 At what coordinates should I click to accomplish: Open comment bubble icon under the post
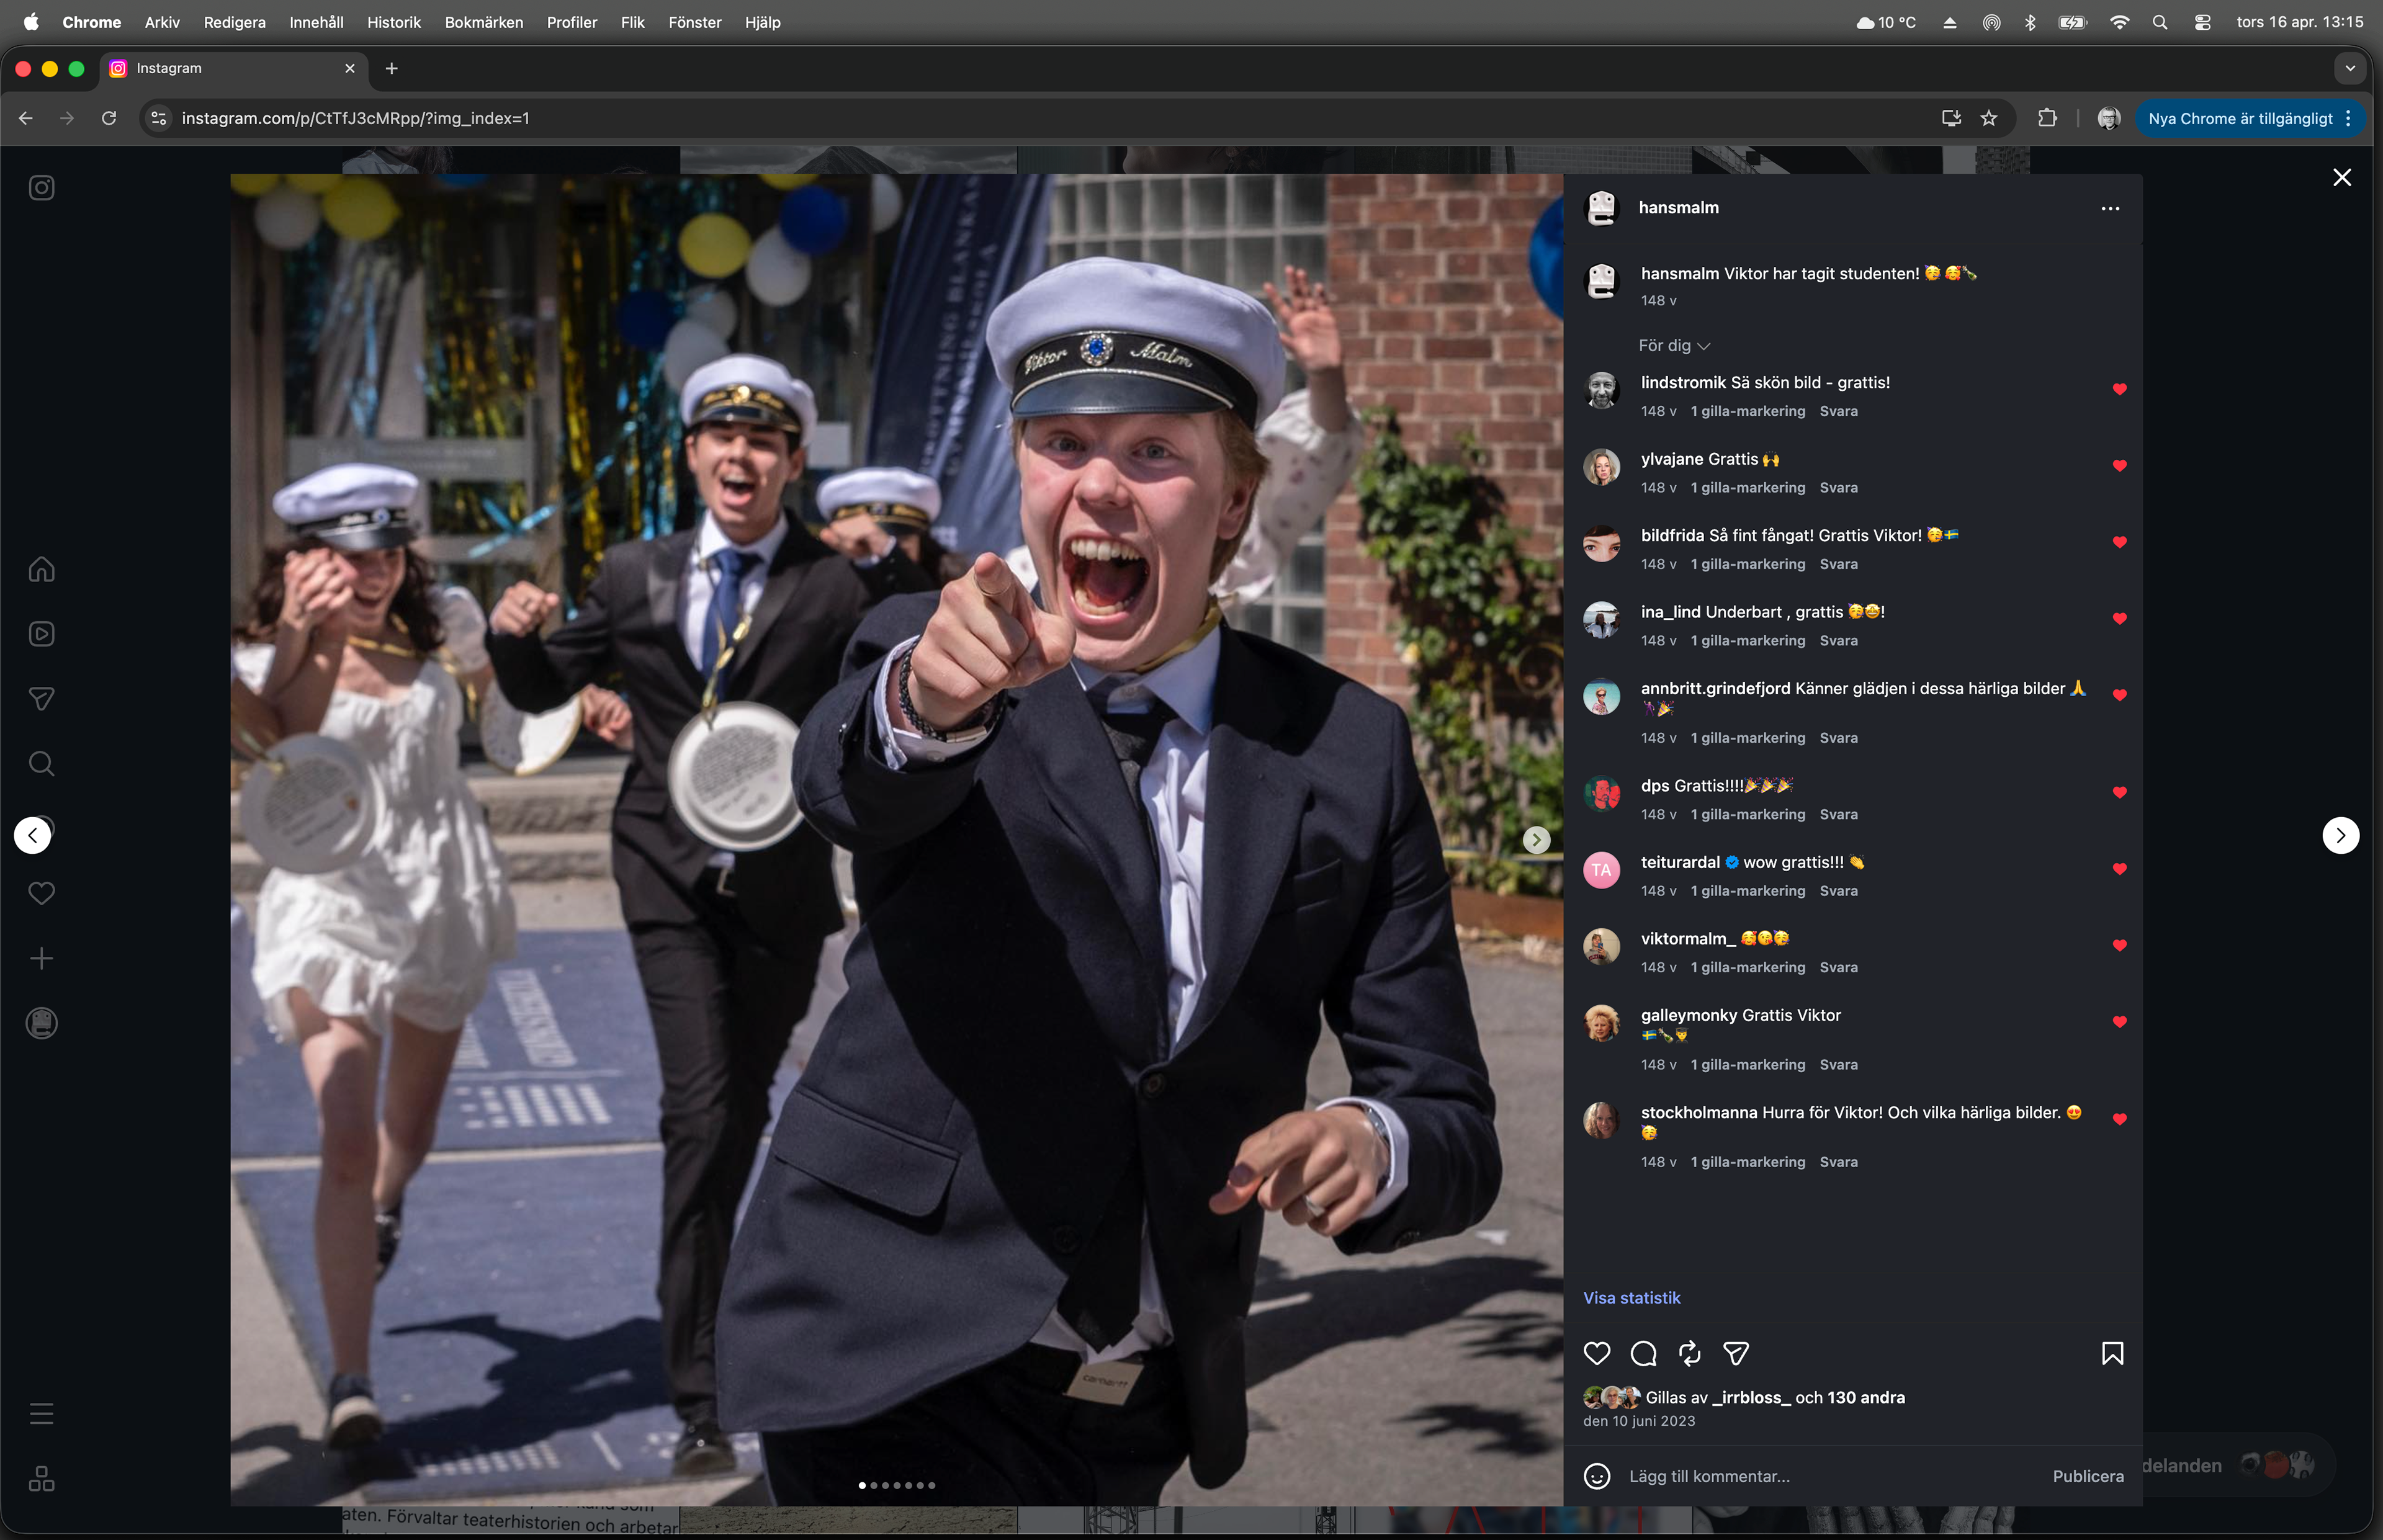point(1643,1353)
